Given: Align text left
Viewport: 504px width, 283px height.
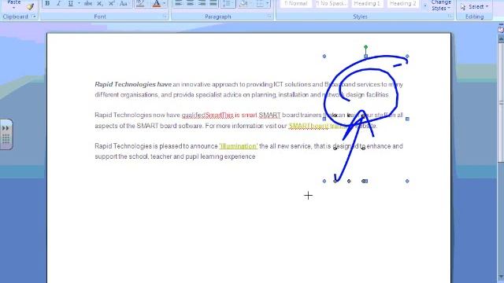Looking at the screenshot, I should (x=179, y=3).
